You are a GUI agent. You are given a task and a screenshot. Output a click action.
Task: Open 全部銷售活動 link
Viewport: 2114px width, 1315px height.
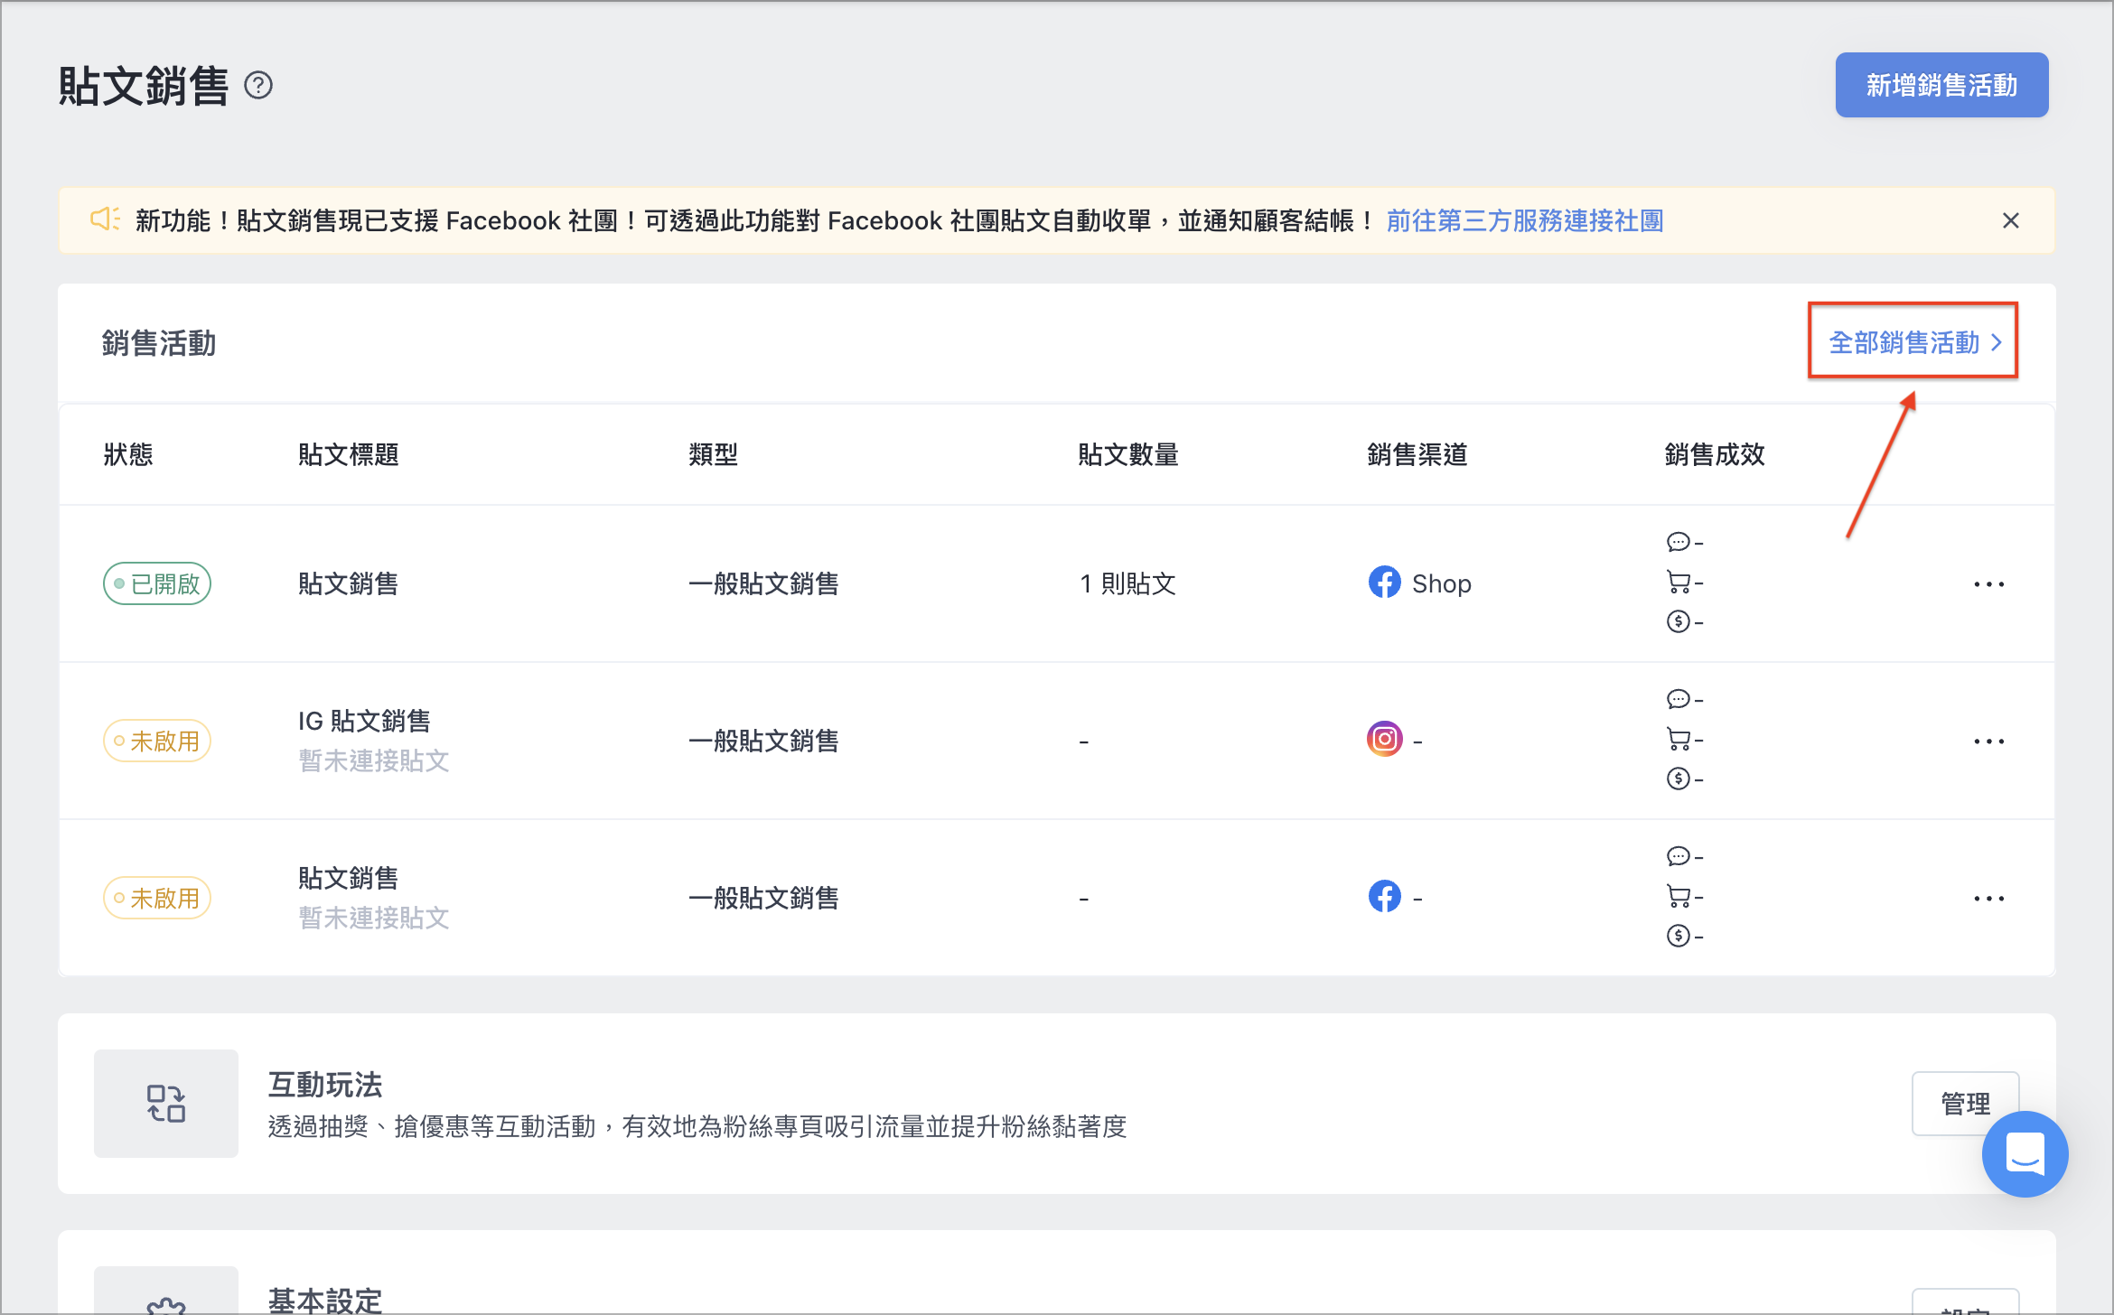[1915, 342]
